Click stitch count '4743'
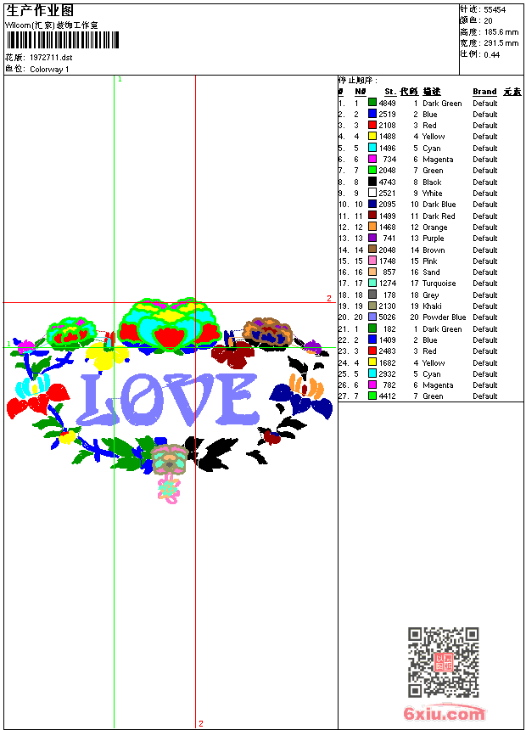 point(387,182)
